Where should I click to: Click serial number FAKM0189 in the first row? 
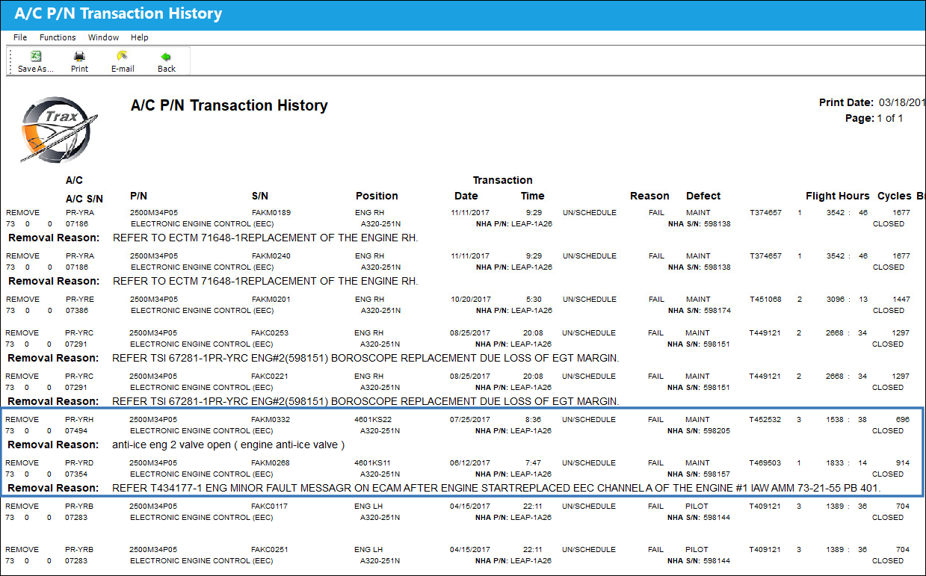(270, 213)
